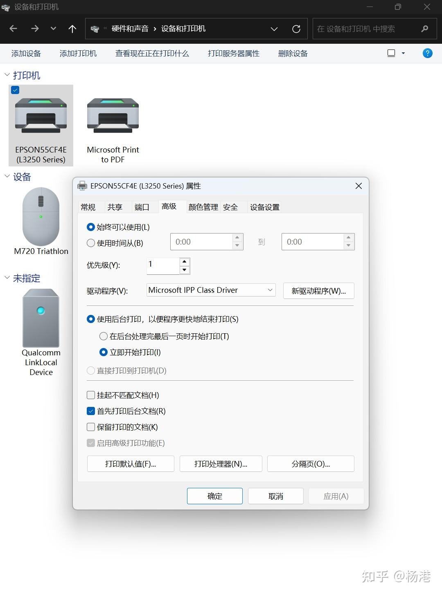The image size is (442, 595).
Task: Switch to the 颜色管理 tab
Action: (x=203, y=207)
